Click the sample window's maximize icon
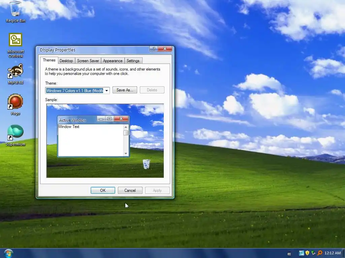345x258 pixels. coord(109,119)
